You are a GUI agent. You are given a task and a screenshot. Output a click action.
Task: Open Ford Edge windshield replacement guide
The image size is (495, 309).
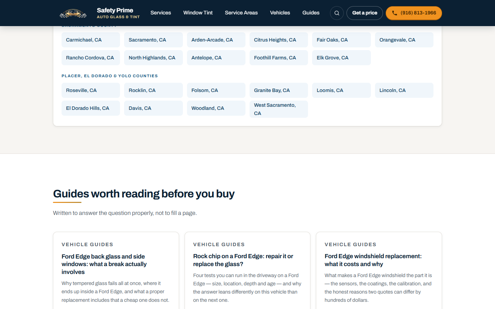(373, 260)
